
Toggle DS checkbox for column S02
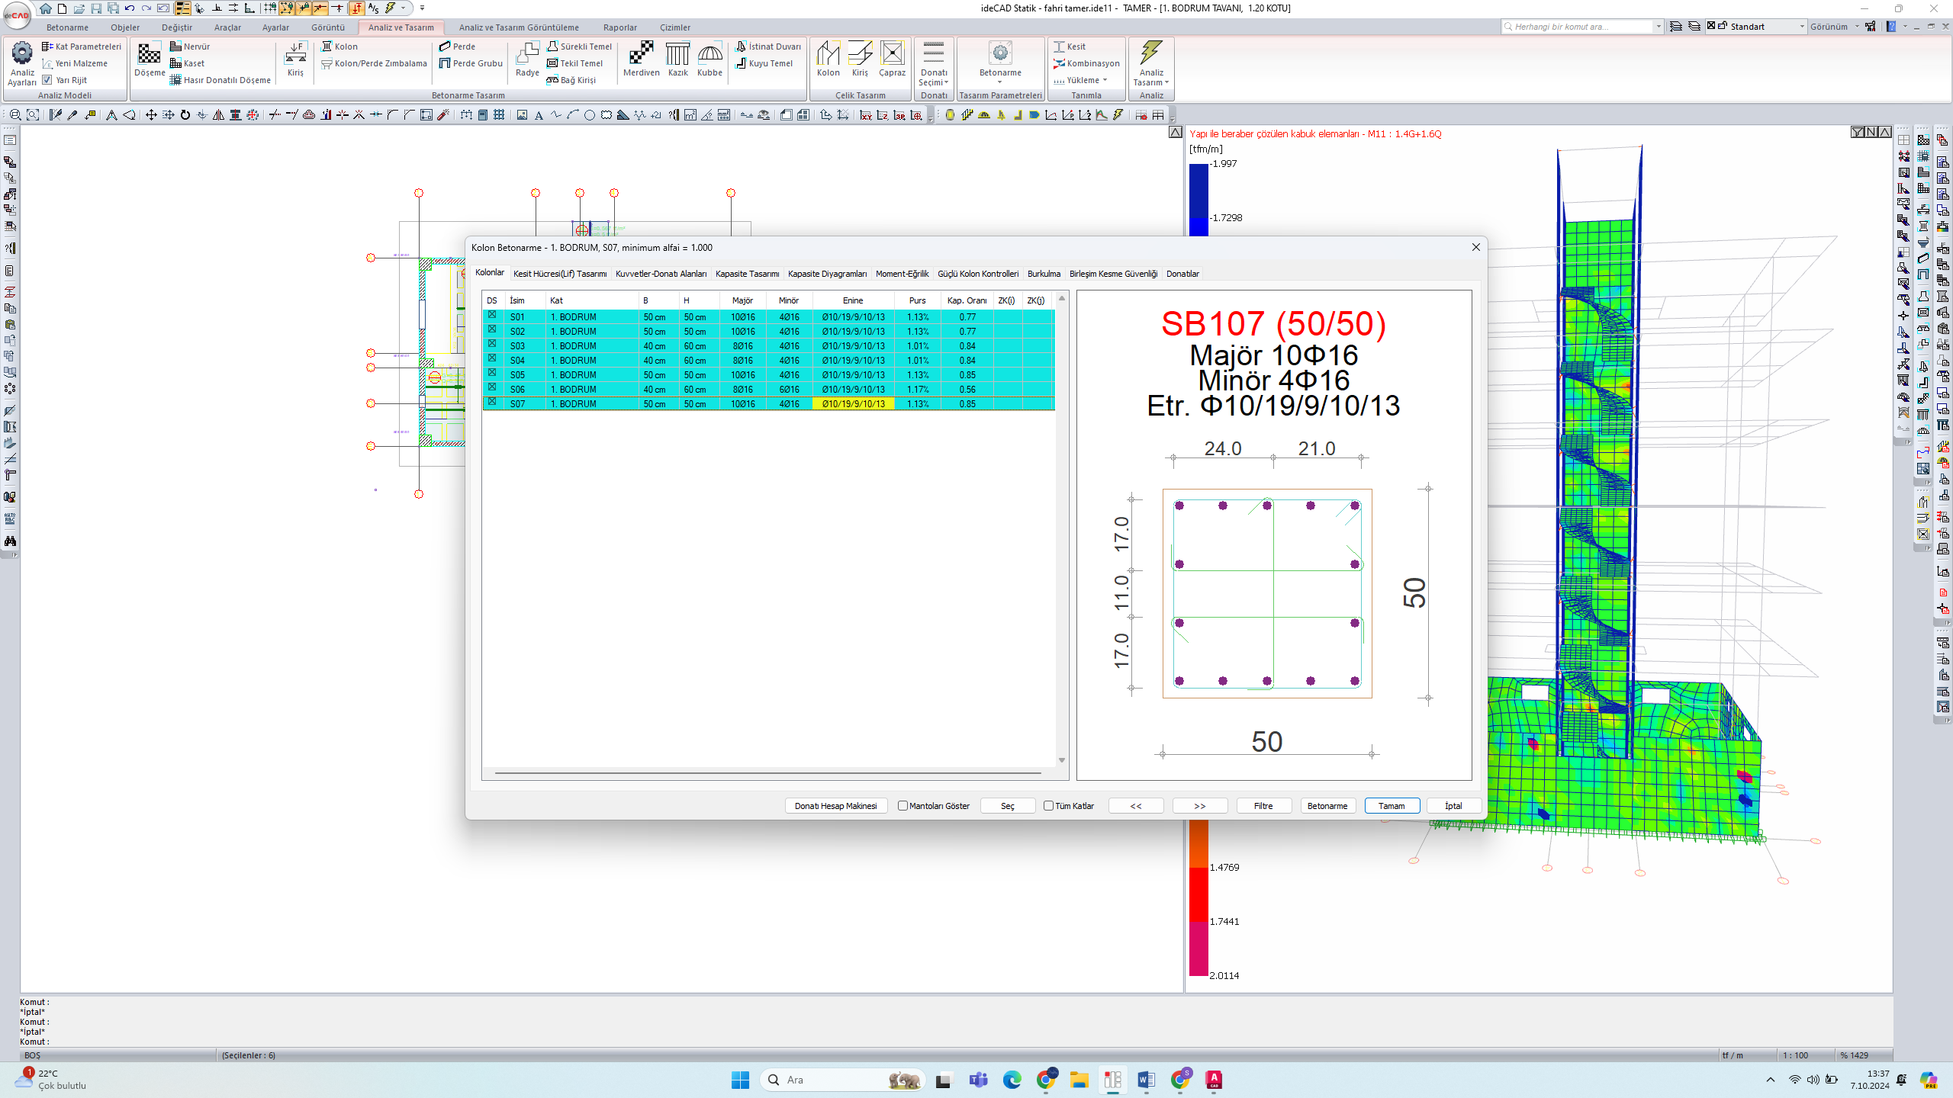coord(492,329)
